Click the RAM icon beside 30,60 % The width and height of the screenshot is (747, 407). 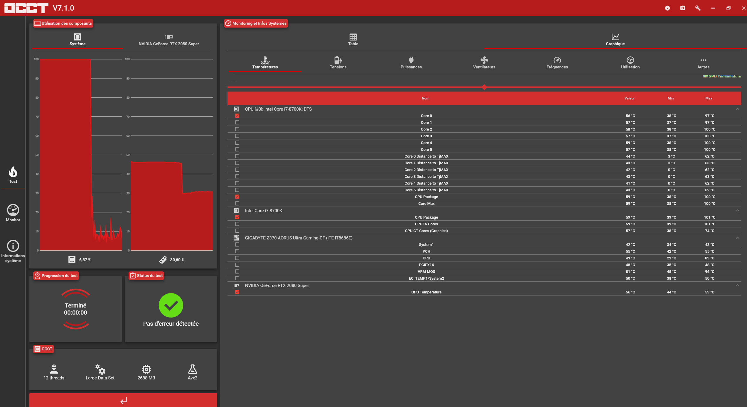coord(163,260)
